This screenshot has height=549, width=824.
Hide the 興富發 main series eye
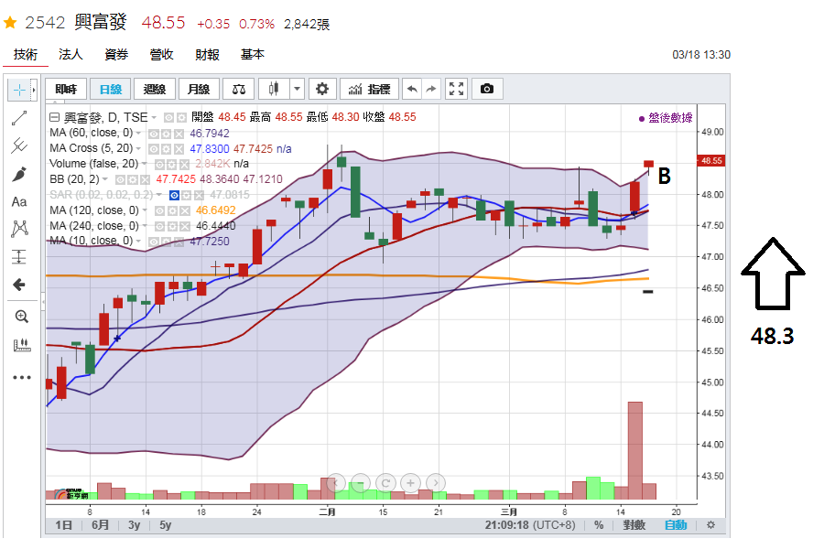point(168,118)
